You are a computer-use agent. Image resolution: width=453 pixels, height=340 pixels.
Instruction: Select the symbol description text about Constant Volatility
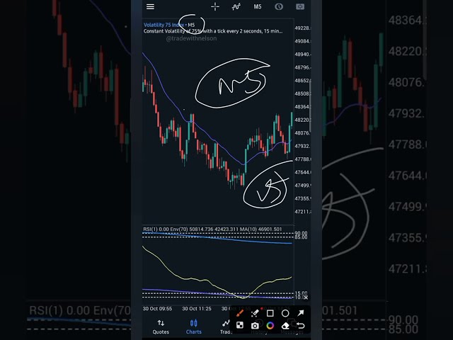click(213, 31)
